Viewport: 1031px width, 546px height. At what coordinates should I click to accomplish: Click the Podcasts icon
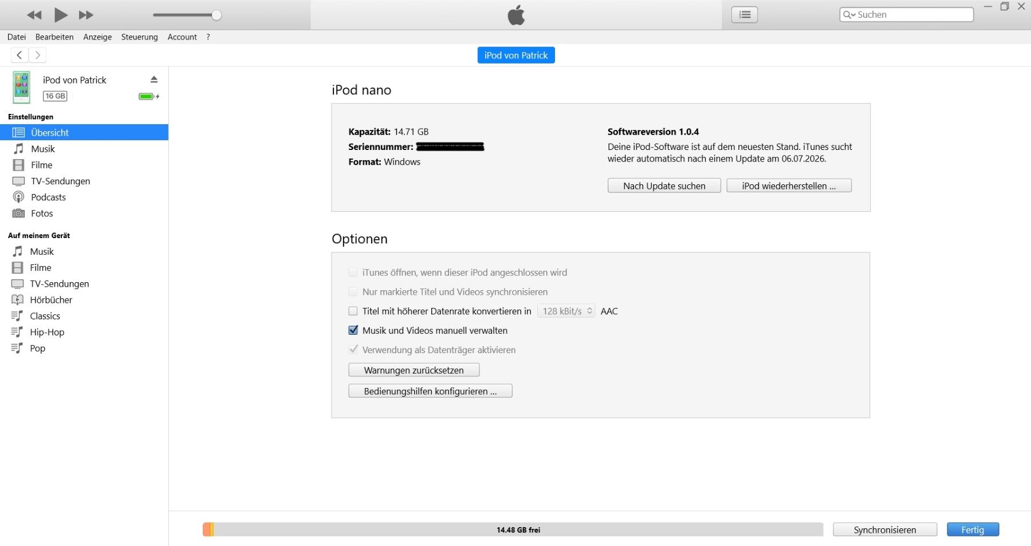coord(19,197)
